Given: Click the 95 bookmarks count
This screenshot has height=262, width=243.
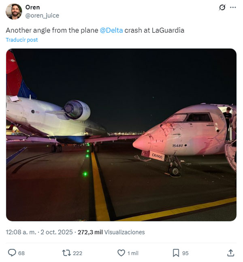Looking at the screenshot, I should [x=185, y=253].
